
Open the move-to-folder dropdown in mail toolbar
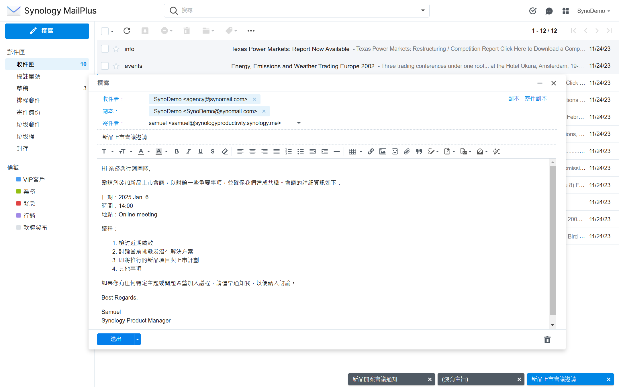tap(208, 31)
